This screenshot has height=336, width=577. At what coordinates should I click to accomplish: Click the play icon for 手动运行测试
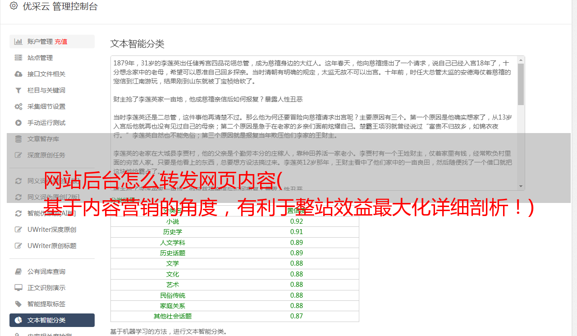(x=18, y=123)
